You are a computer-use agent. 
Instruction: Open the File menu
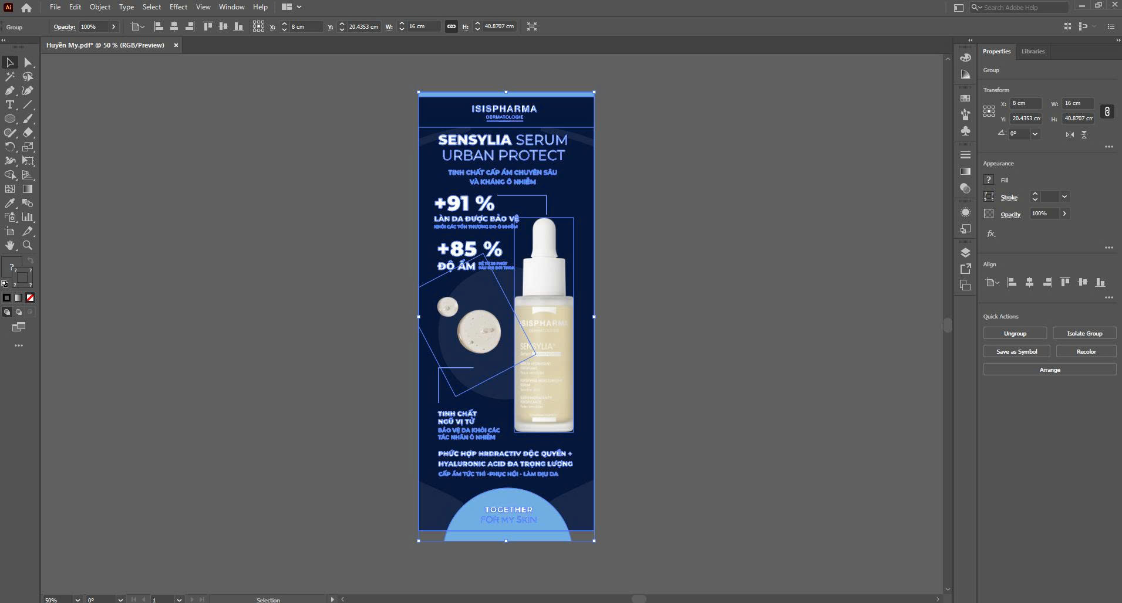click(x=55, y=7)
